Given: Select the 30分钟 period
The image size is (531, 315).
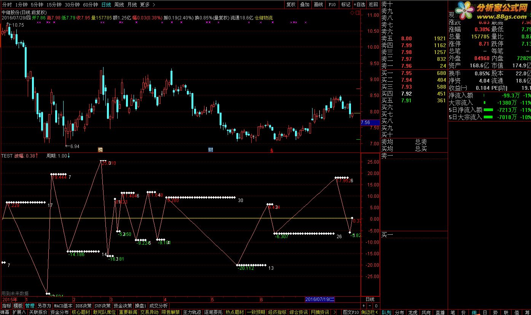Looking at the screenshot, I should point(72,5).
